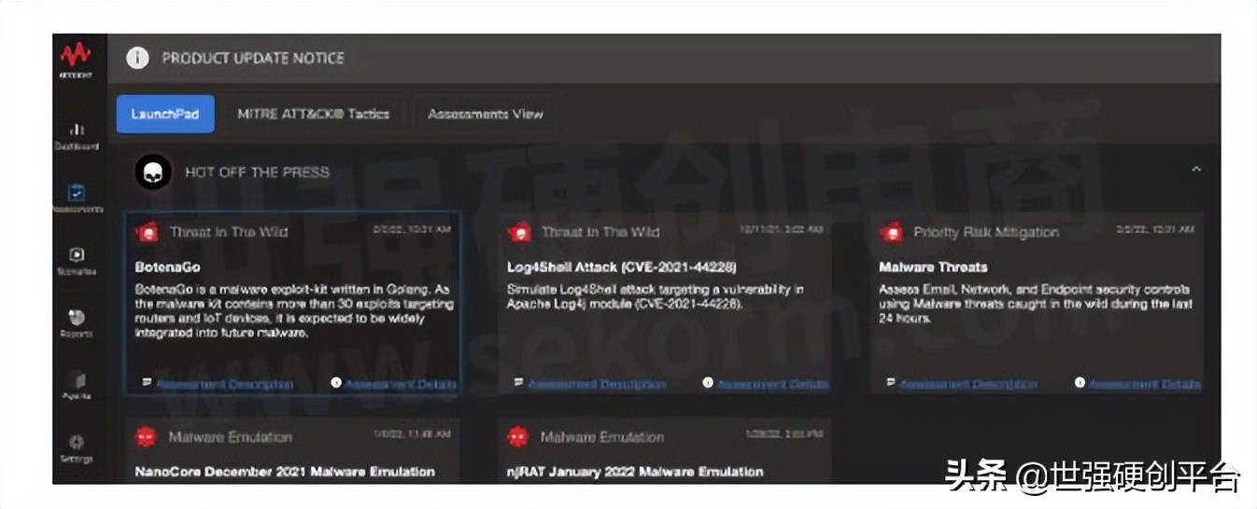Click the Malware Threats card title
This screenshot has width=1257, height=509.
[933, 267]
